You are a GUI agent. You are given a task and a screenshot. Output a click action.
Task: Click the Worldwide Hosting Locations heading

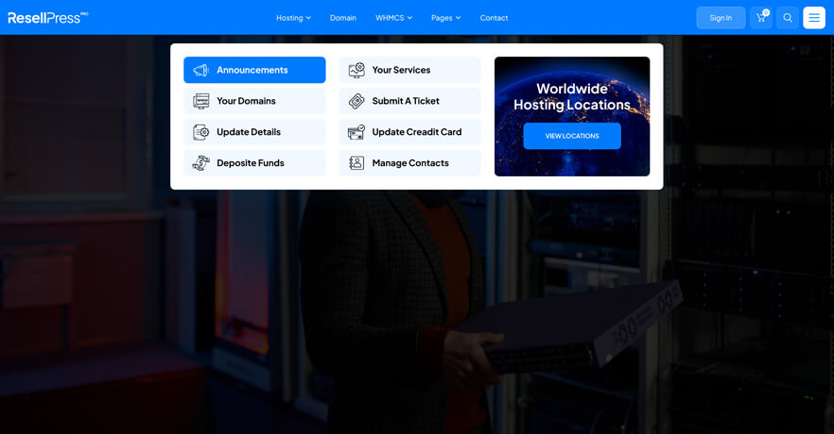pos(572,96)
